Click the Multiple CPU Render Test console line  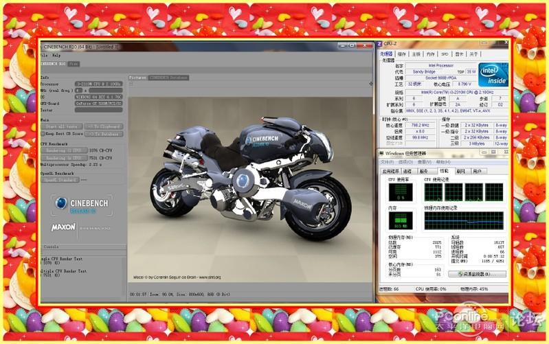pos(63,271)
